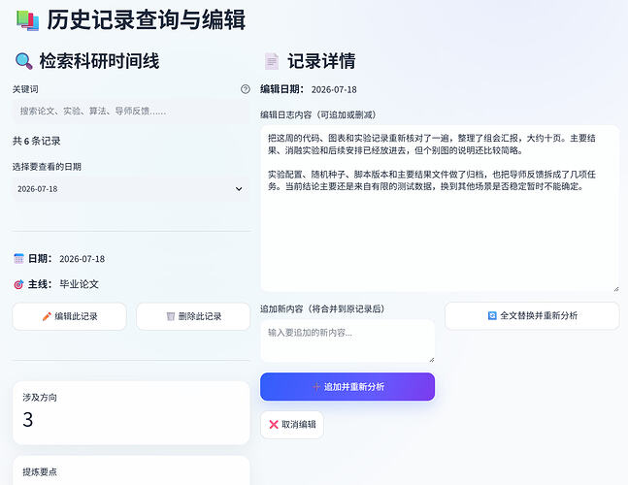Click the 编辑日期 value 2026-07-18
Viewport: 628px width, 485px height.
tap(334, 89)
